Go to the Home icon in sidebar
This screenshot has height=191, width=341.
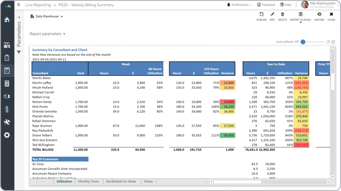(x=7, y=20)
